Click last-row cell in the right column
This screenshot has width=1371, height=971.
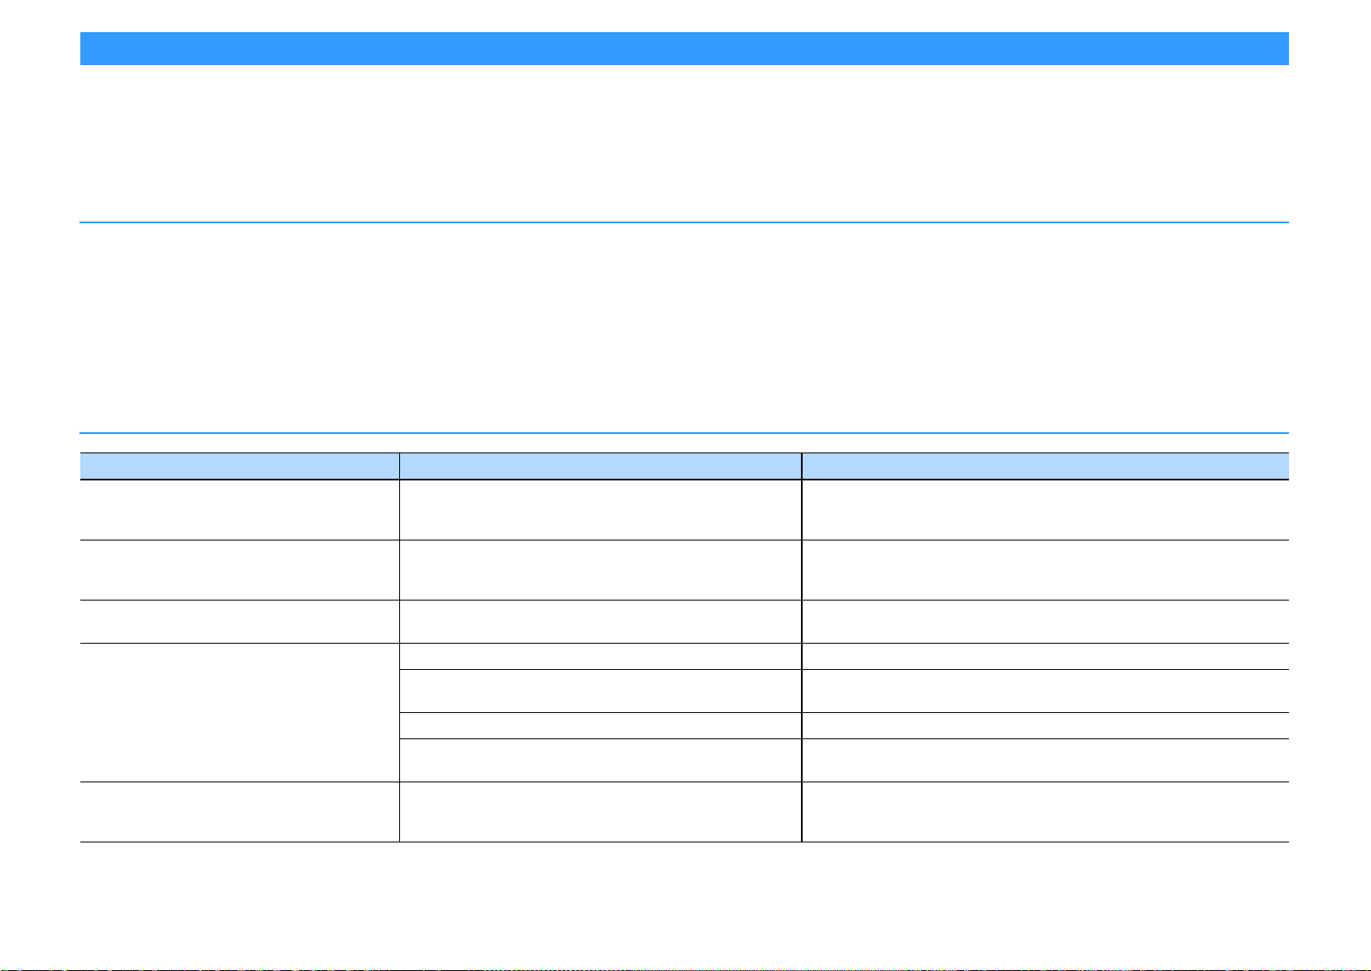click(x=1045, y=812)
